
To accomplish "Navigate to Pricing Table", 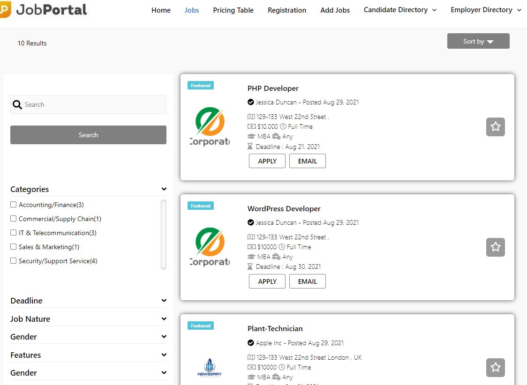I will (x=233, y=10).
